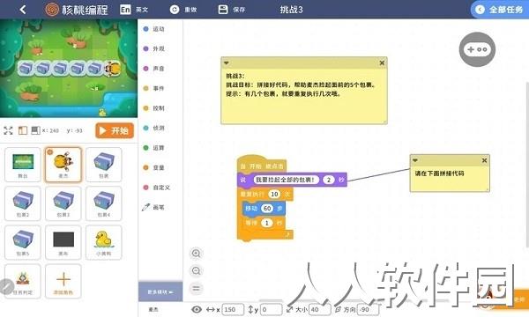The height and width of the screenshot is (317, 529).
Task: Go back with the top-left arrow
Action: click(23, 10)
